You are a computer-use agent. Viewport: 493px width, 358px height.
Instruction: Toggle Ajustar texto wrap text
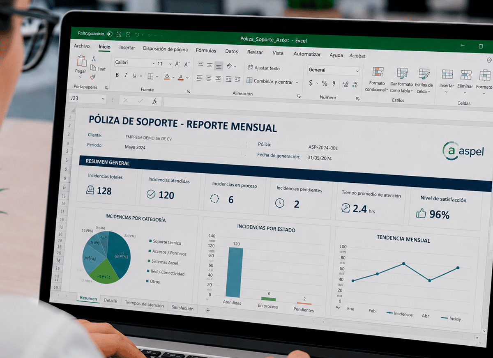click(263, 68)
